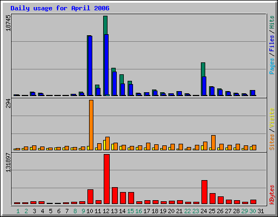The height and width of the screenshot is (217, 278).
Task: Click the day 12 axis label
Action: 106,211
